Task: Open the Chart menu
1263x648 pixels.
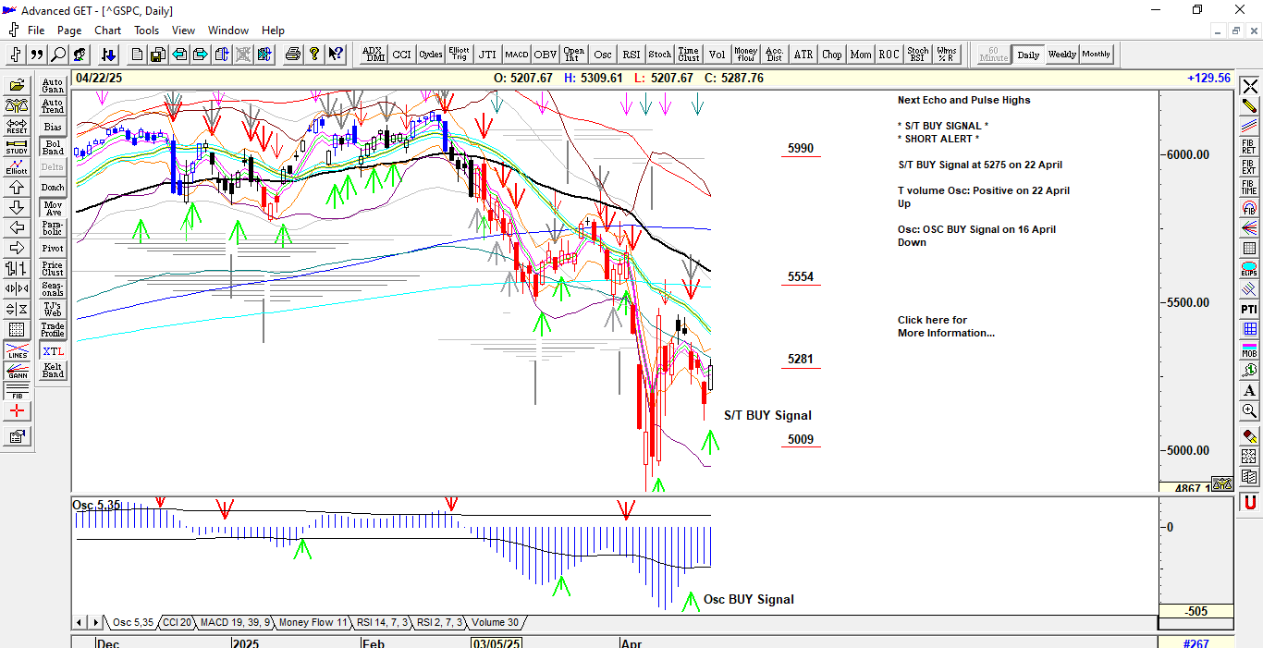Action: [108, 31]
